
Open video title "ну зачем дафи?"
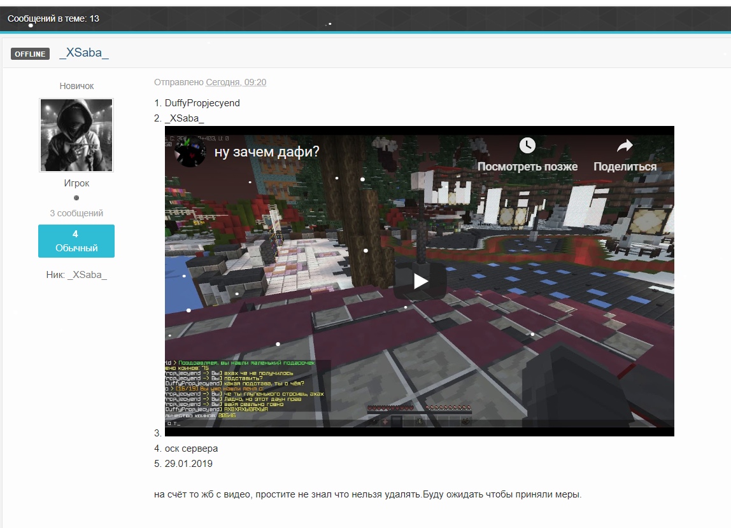point(267,152)
